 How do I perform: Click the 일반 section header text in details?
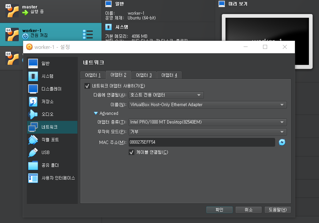click(x=120, y=4)
